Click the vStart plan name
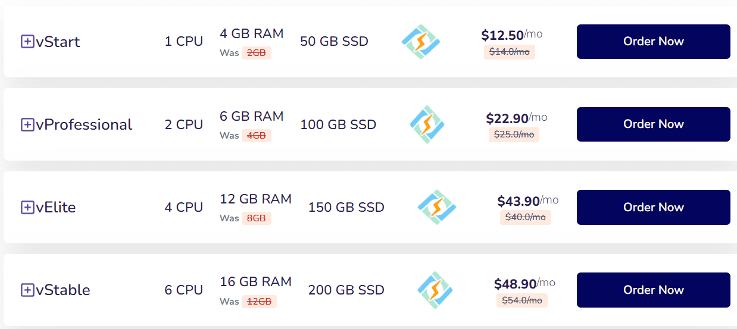This screenshot has width=737, height=329. point(58,42)
